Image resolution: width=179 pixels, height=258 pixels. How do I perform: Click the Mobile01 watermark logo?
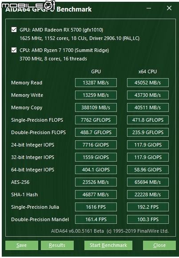(28, 5)
